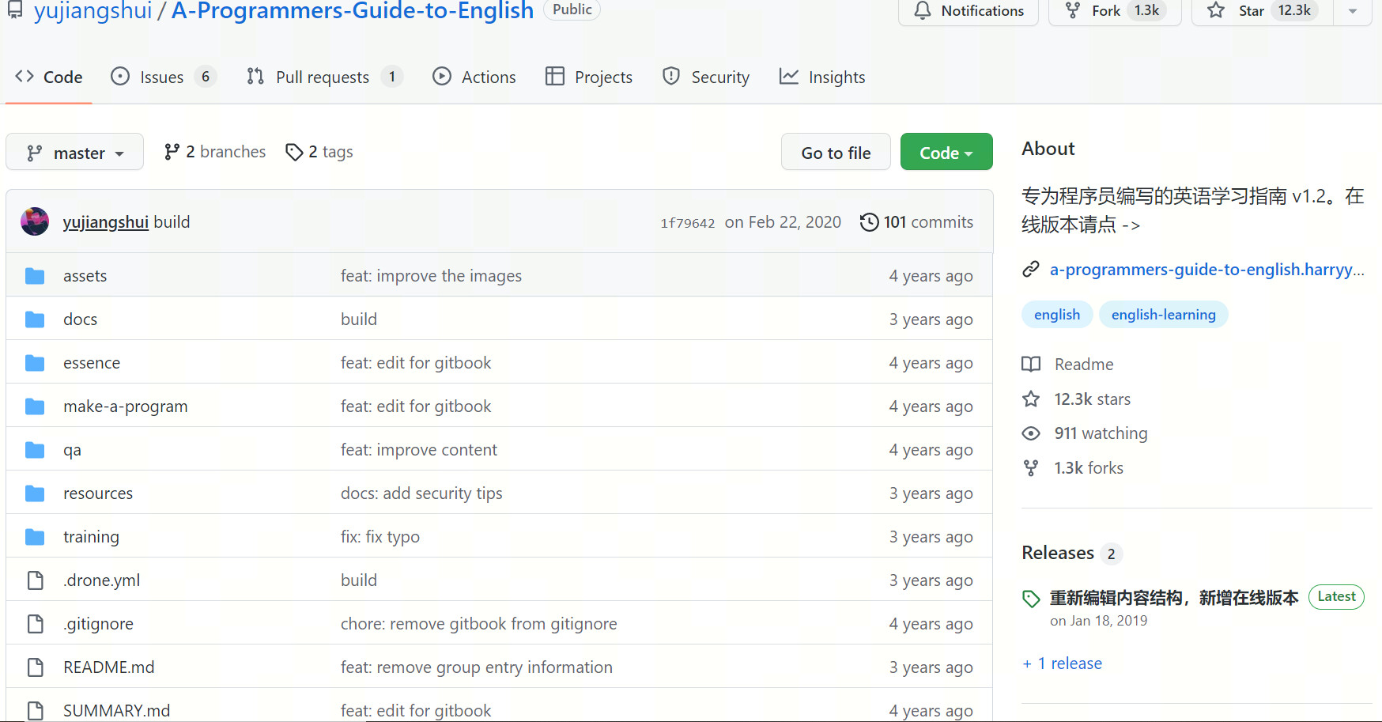Click the tags label icon
Viewport: 1382px width, 722px height.
[294, 152]
